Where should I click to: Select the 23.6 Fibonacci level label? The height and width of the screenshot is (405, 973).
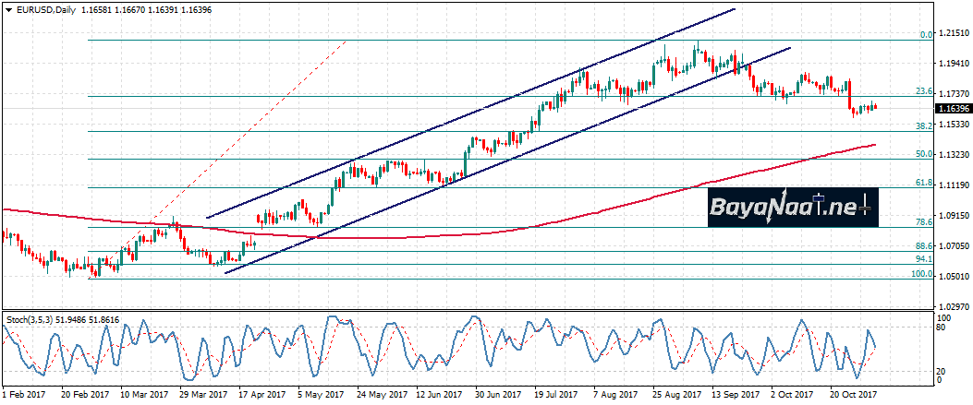point(922,91)
